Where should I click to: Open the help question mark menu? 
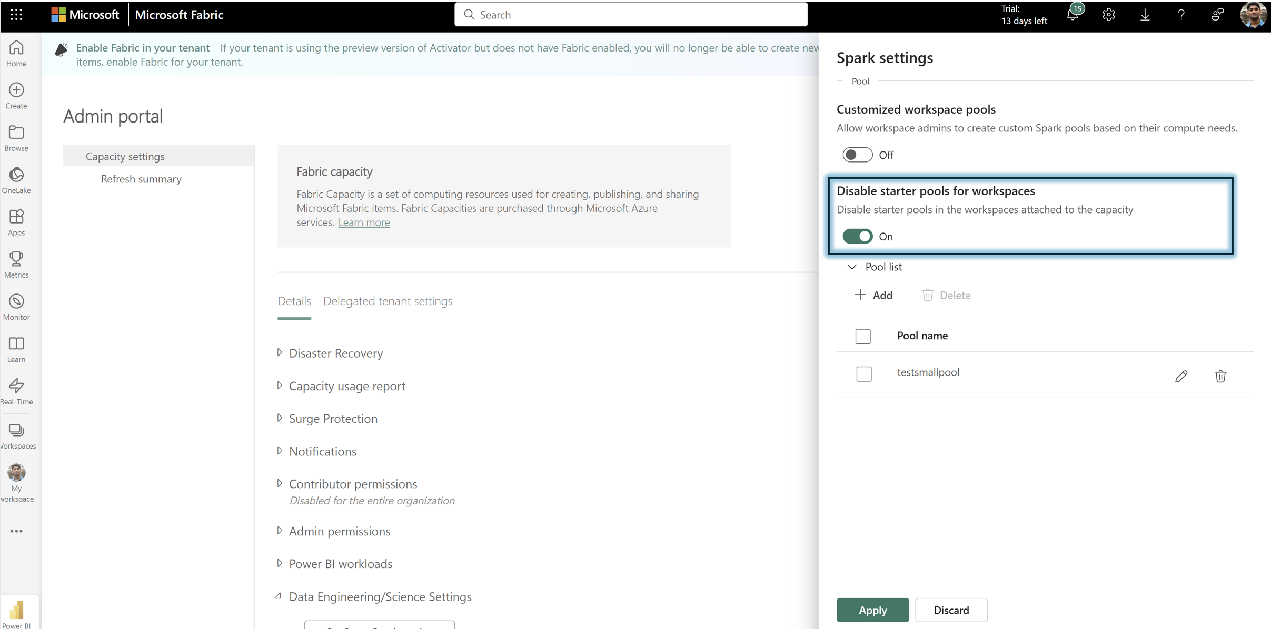pyautogui.click(x=1181, y=15)
